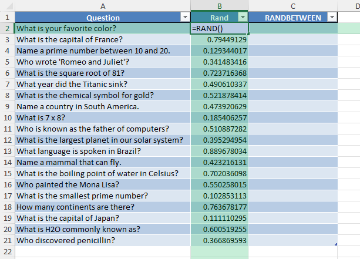Click the value 0.102853113
This screenshot has width=360, height=259.
tap(225, 196)
